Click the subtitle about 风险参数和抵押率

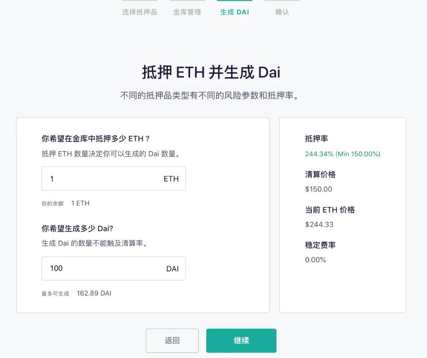(x=209, y=96)
